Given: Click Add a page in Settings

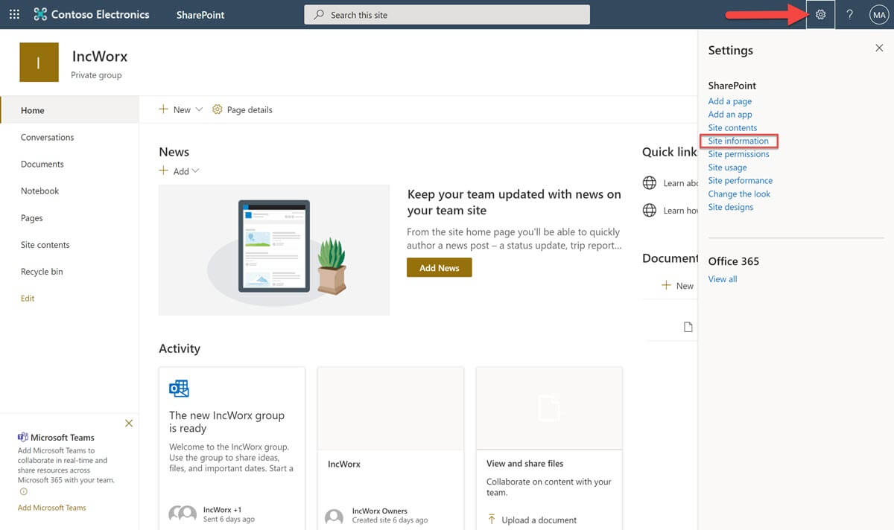Looking at the screenshot, I should 730,101.
